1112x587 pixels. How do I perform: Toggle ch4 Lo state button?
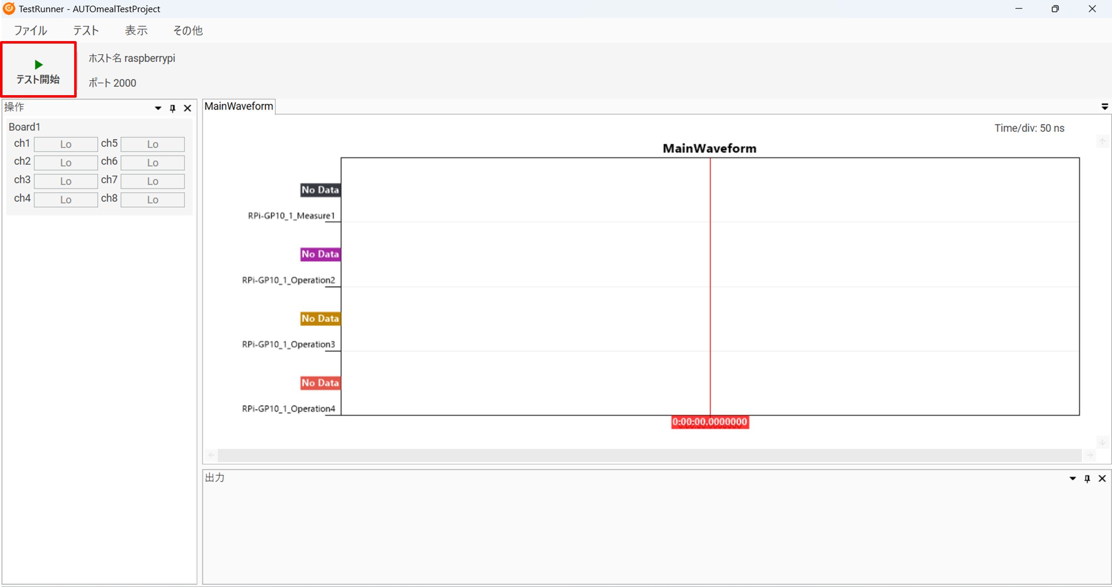66,200
